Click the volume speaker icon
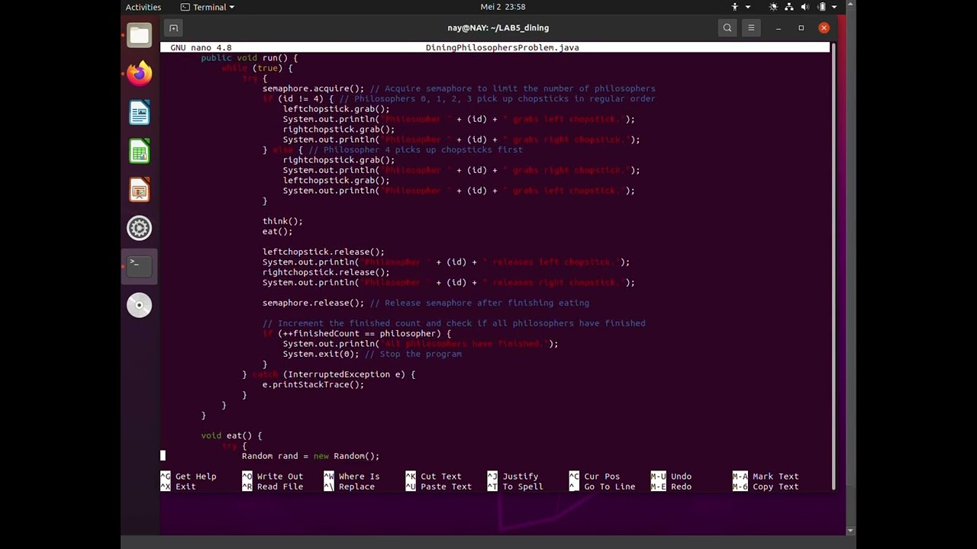Screen dimensions: 977x549 click(805, 7)
